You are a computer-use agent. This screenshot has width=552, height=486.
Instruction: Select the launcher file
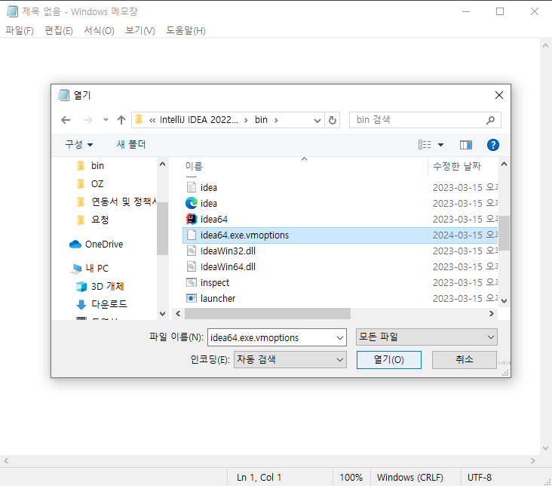point(218,299)
